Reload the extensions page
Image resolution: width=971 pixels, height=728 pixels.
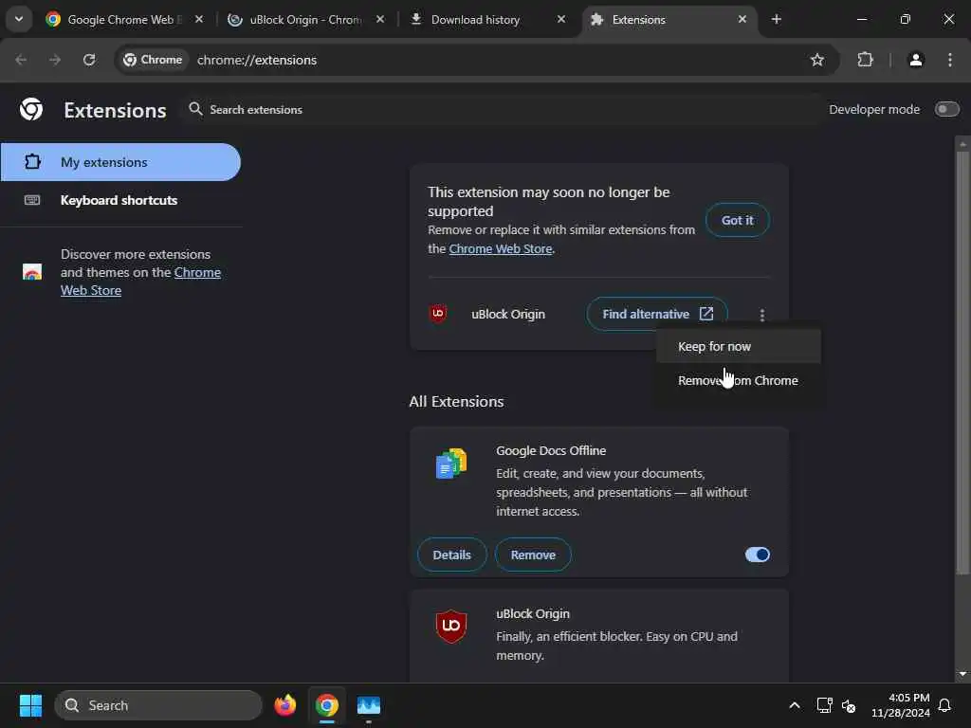coord(89,60)
